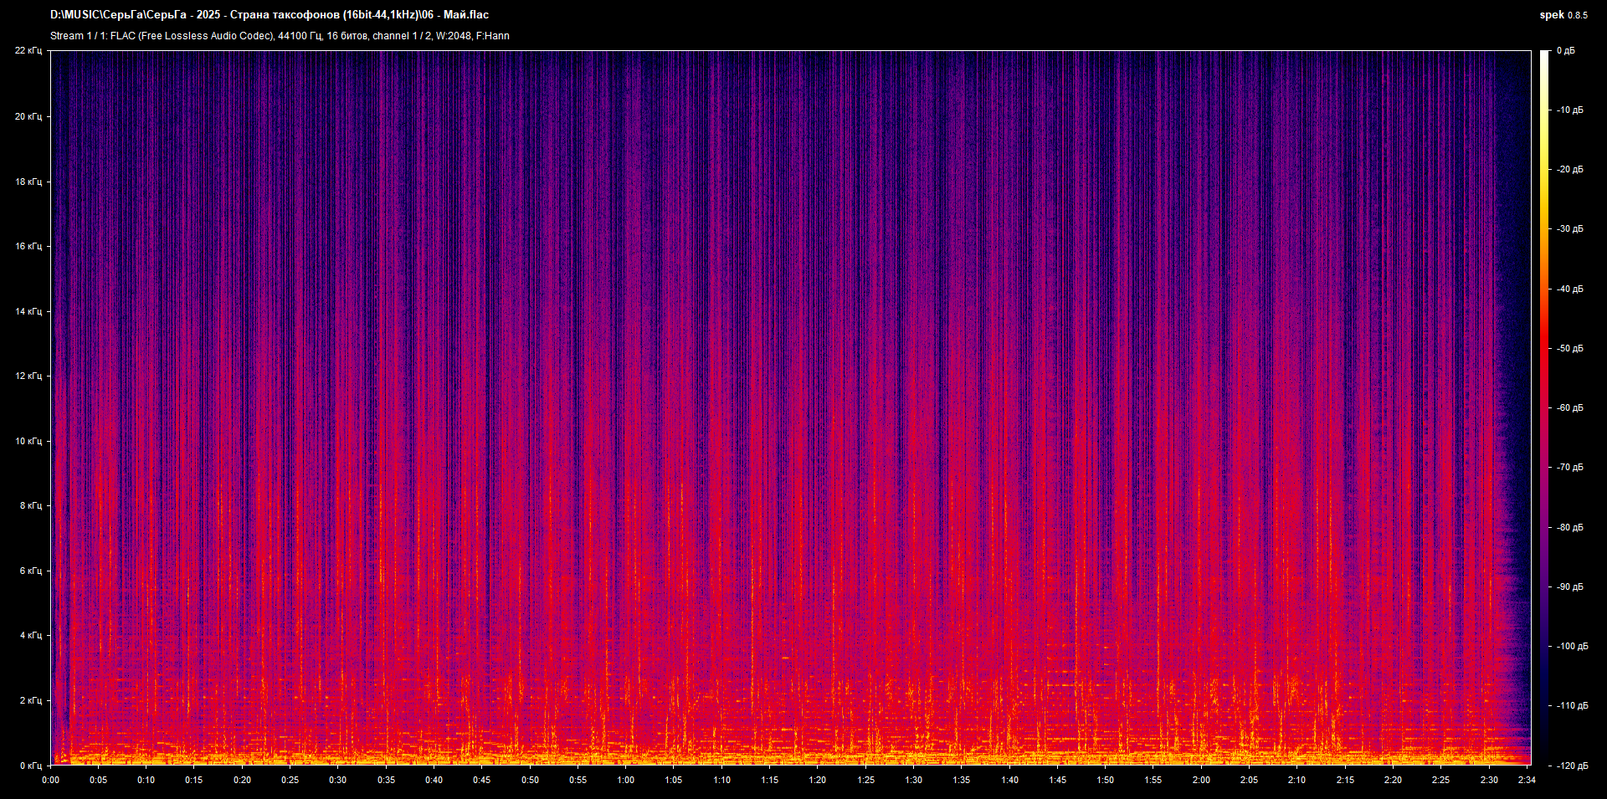
Task: Click the 1:15 time axis label
Action: (770, 780)
